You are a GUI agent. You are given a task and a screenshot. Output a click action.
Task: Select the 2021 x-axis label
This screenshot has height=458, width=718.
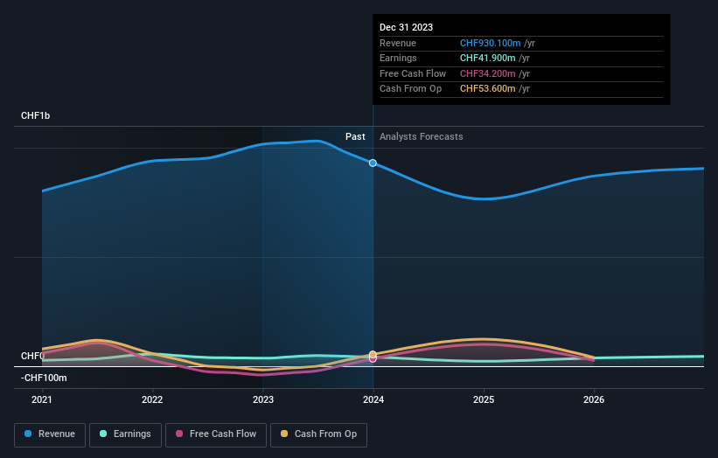(x=42, y=399)
